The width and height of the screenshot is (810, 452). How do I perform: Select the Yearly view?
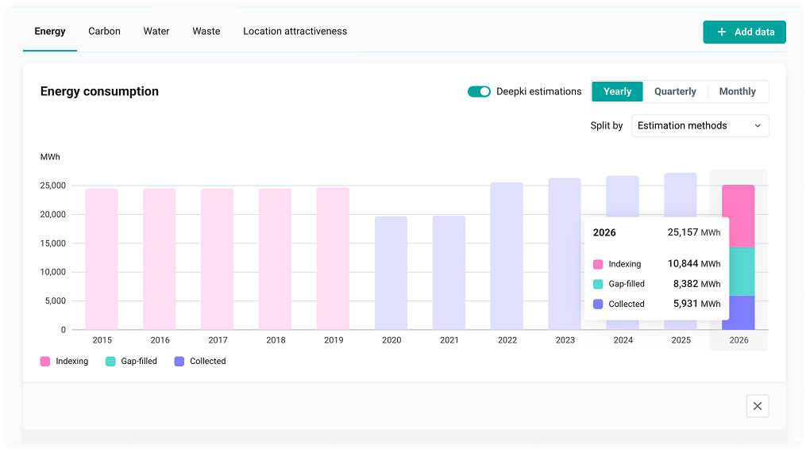(x=617, y=91)
